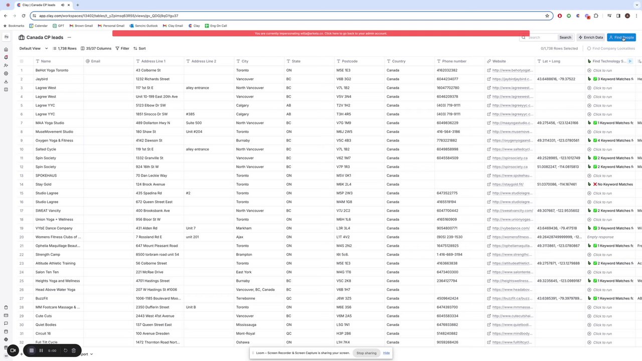Click the notification bell icon in the sidebar
The width and height of the screenshot is (642, 361).
coord(6,58)
